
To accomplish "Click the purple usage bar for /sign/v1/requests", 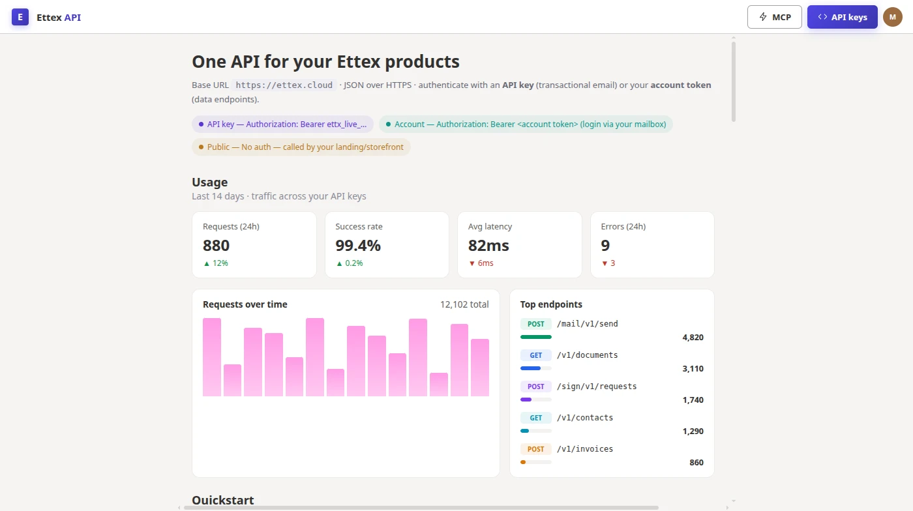I will (x=526, y=400).
